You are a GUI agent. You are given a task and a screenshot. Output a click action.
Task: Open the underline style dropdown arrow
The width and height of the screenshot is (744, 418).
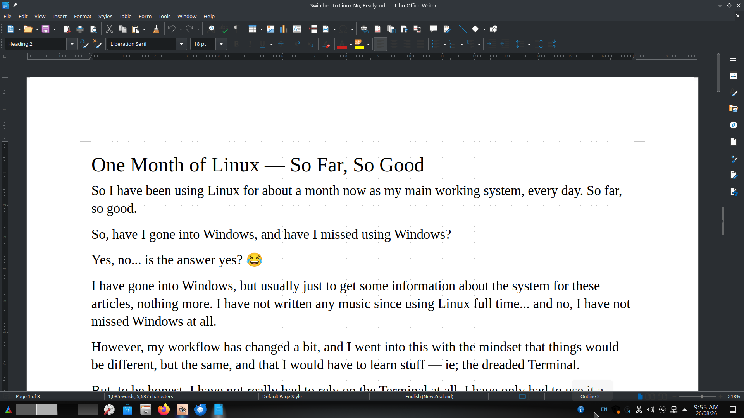coord(271,45)
